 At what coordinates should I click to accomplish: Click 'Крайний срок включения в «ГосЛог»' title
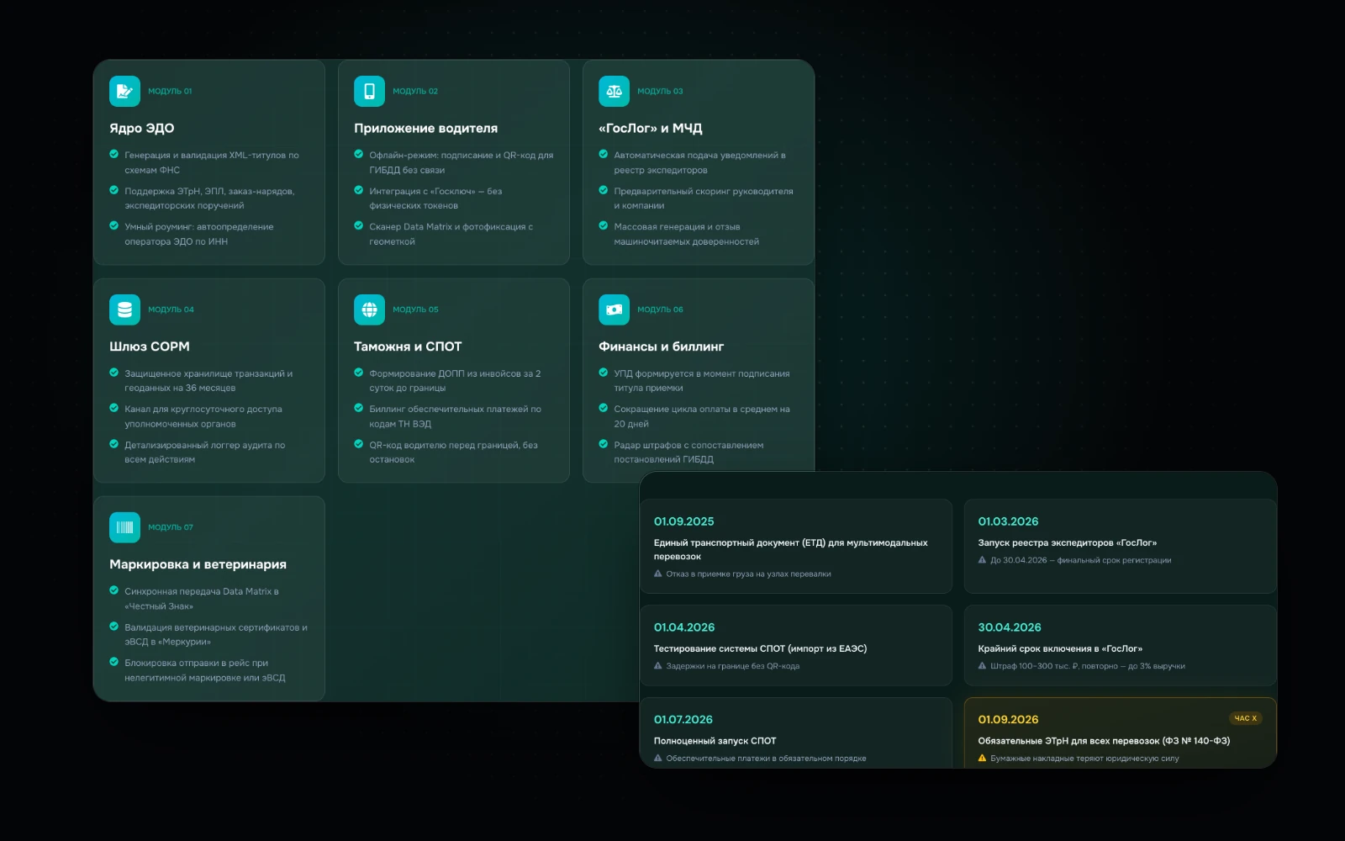point(1059,648)
